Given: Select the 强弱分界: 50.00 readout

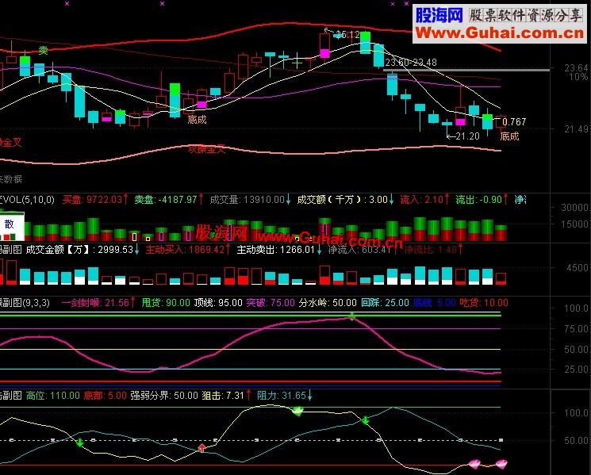Looking at the screenshot, I should point(164,396).
